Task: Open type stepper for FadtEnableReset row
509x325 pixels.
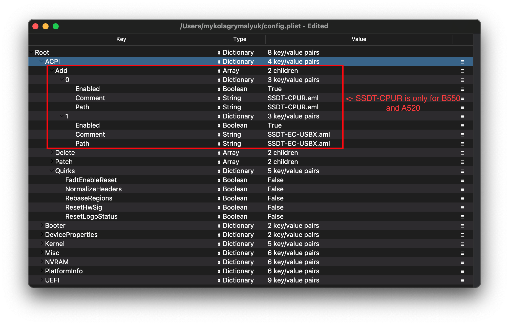Action: (219, 180)
